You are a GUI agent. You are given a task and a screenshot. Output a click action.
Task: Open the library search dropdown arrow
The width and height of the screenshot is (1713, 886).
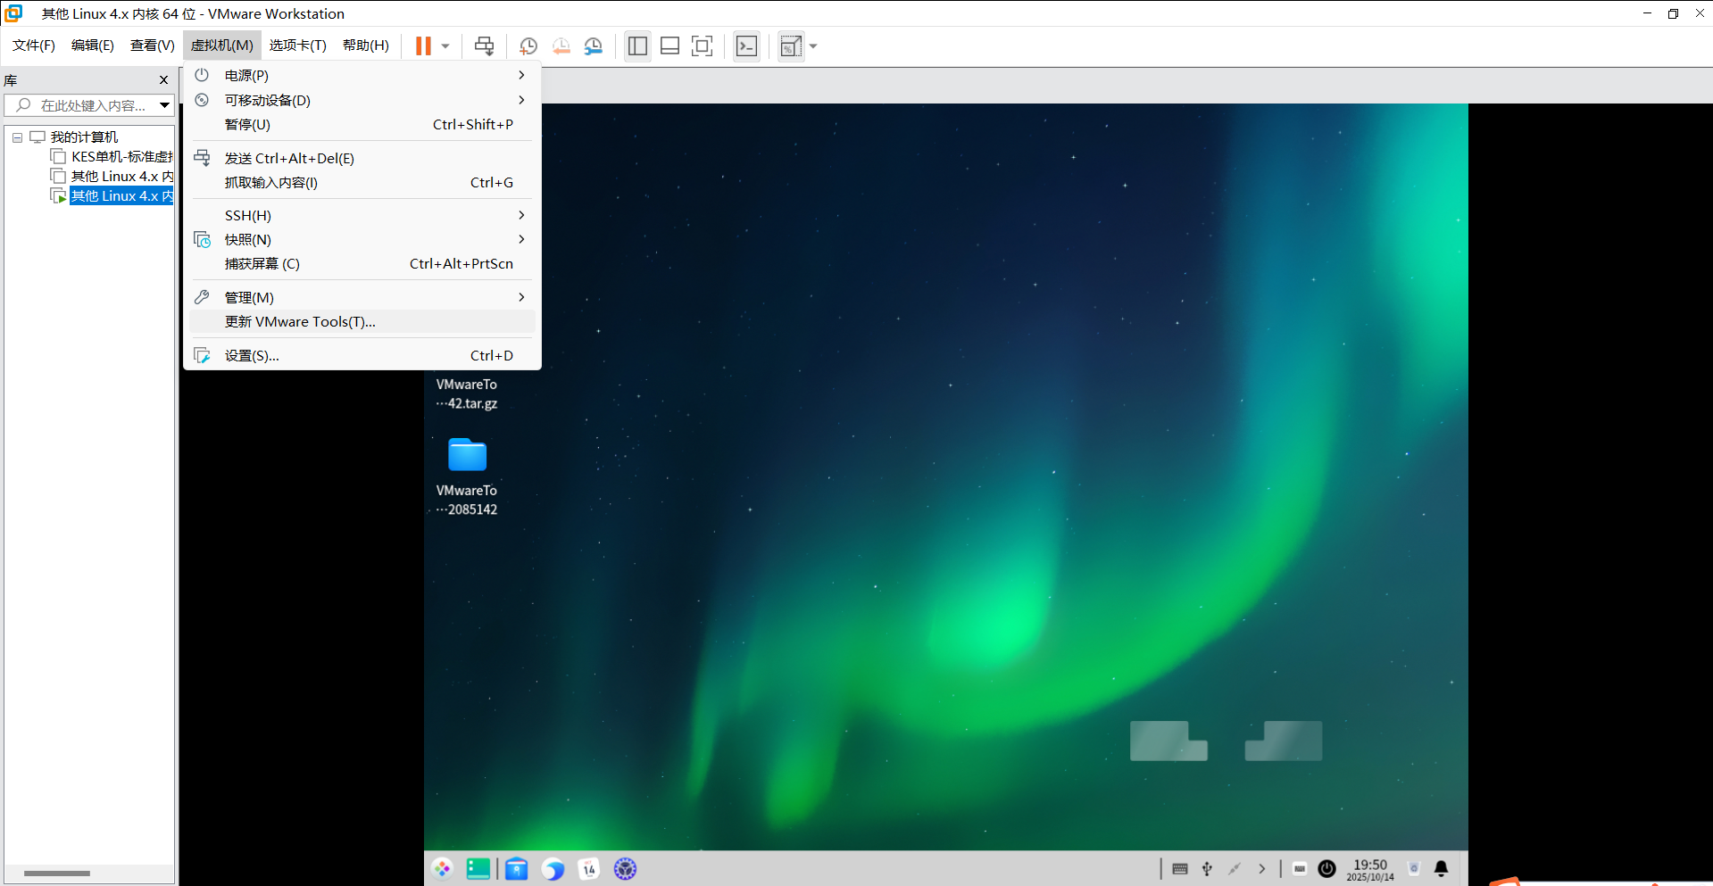(165, 105)
